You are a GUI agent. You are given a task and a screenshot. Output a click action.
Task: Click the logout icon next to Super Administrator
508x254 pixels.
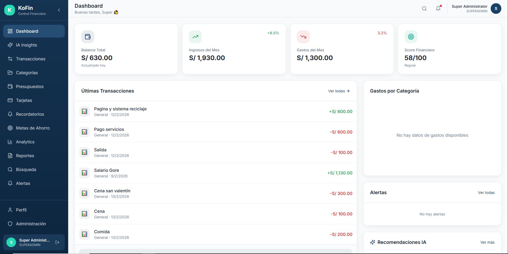pyautogui.click(x=57, y=242)
